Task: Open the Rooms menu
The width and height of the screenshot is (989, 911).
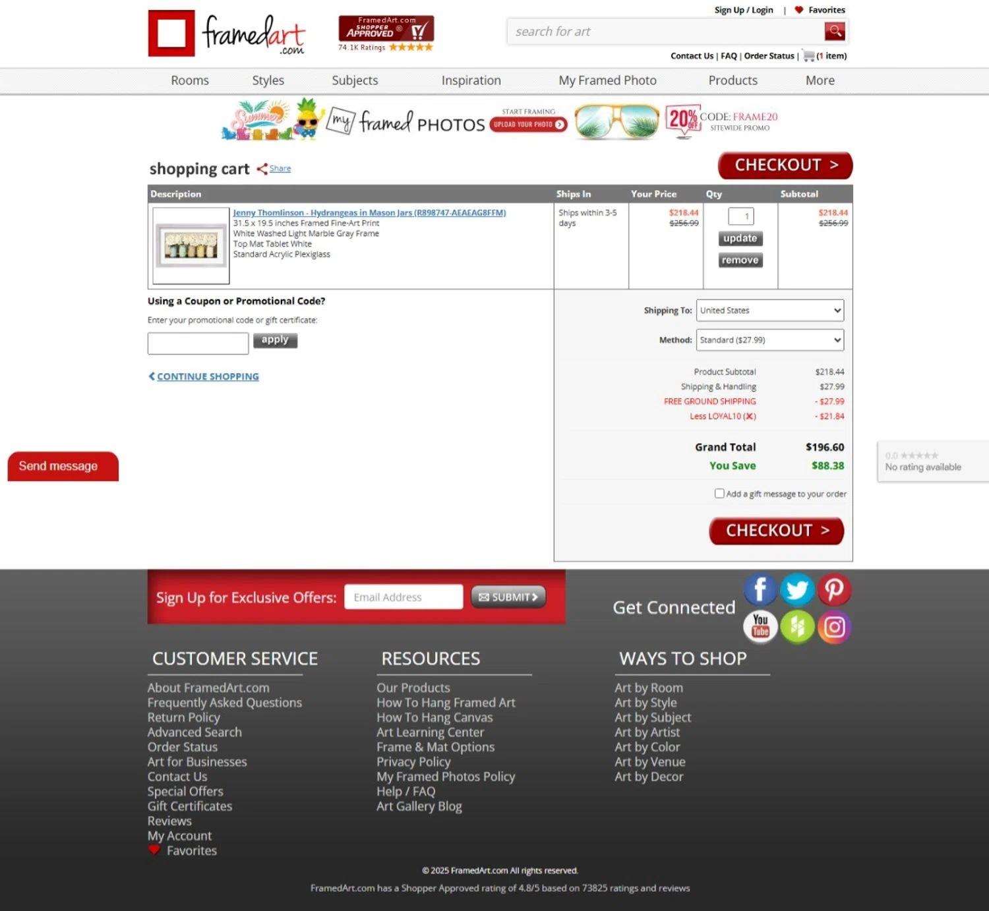Action: coord(190,80)
